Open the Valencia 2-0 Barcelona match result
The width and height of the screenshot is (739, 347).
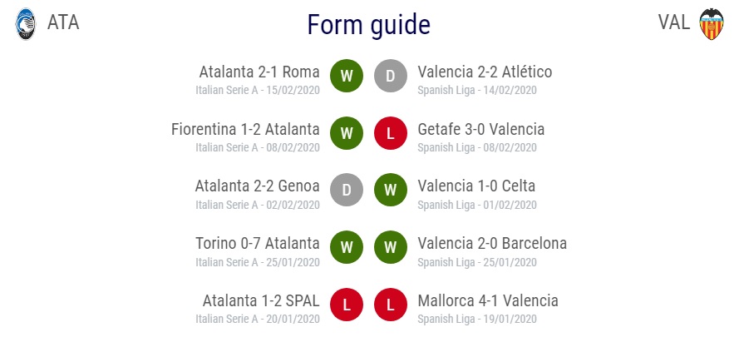pos(492,244)
